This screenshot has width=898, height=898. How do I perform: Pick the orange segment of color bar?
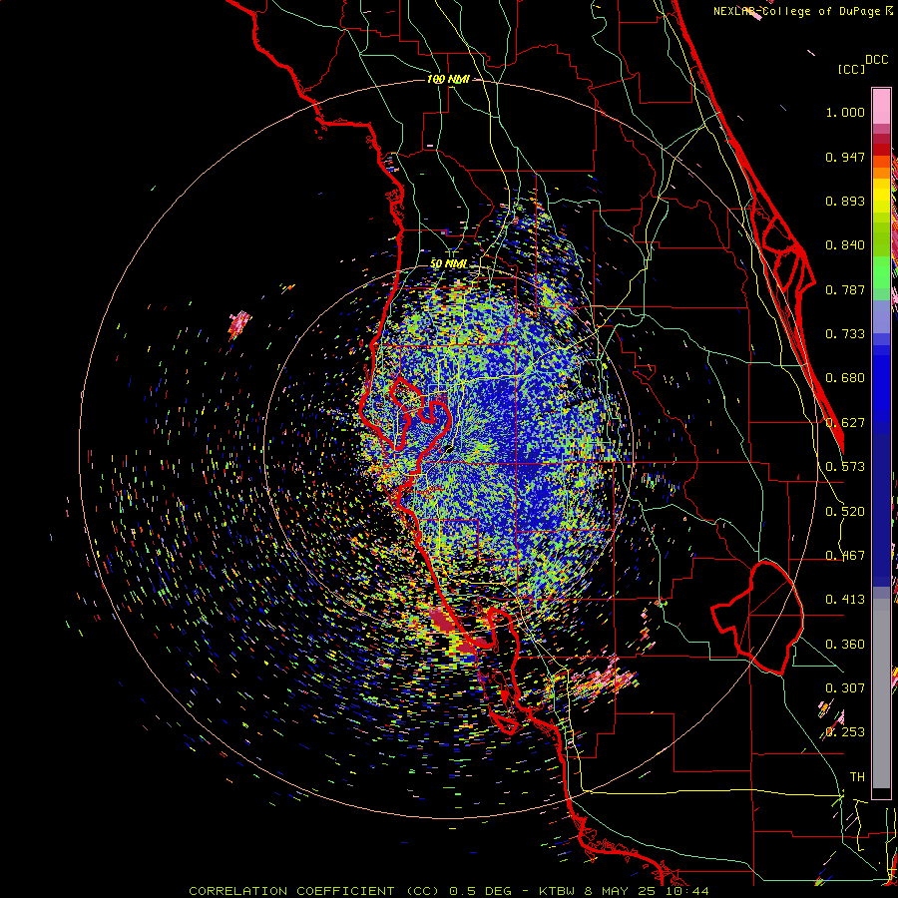[881, 173]
